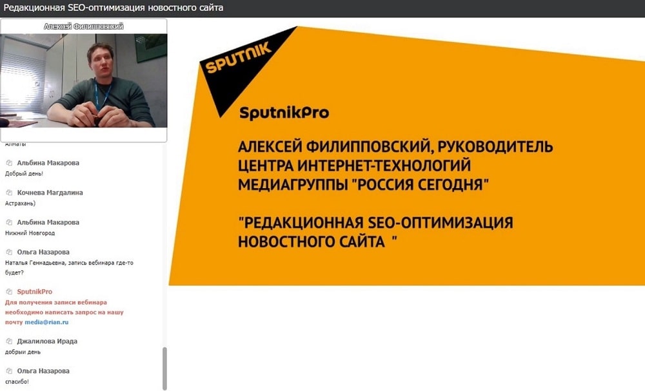Screen dimensions: 645x391
Task: Click the message "Нижний Новгород"
Action: coord(30,233)
